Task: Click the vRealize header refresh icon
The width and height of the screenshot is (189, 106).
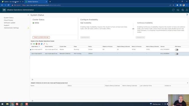Action: 173,10
